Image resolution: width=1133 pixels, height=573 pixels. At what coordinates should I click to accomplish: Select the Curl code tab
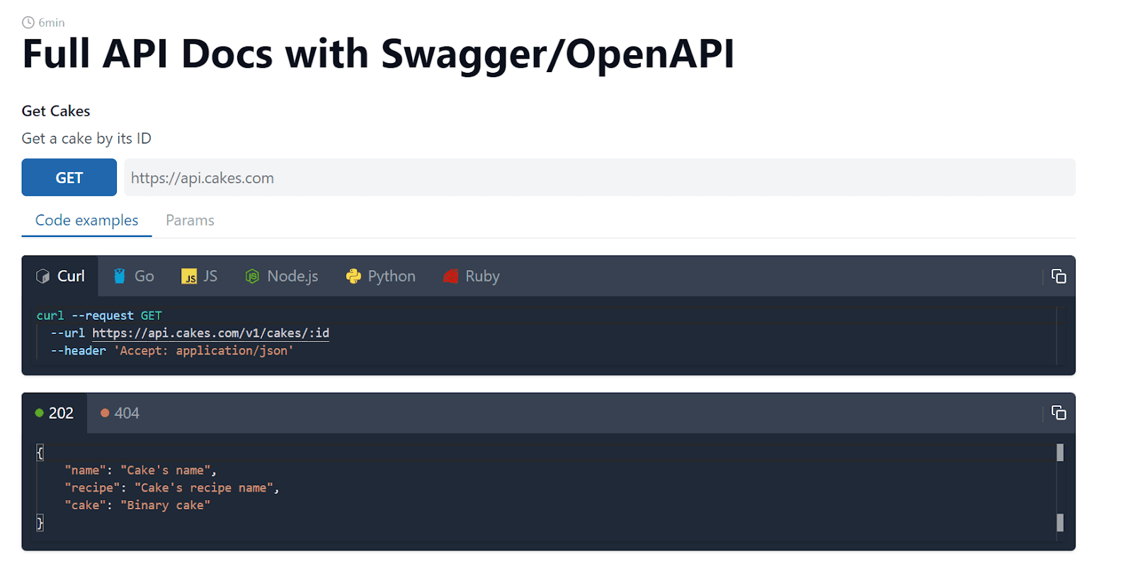pos(60,276)
